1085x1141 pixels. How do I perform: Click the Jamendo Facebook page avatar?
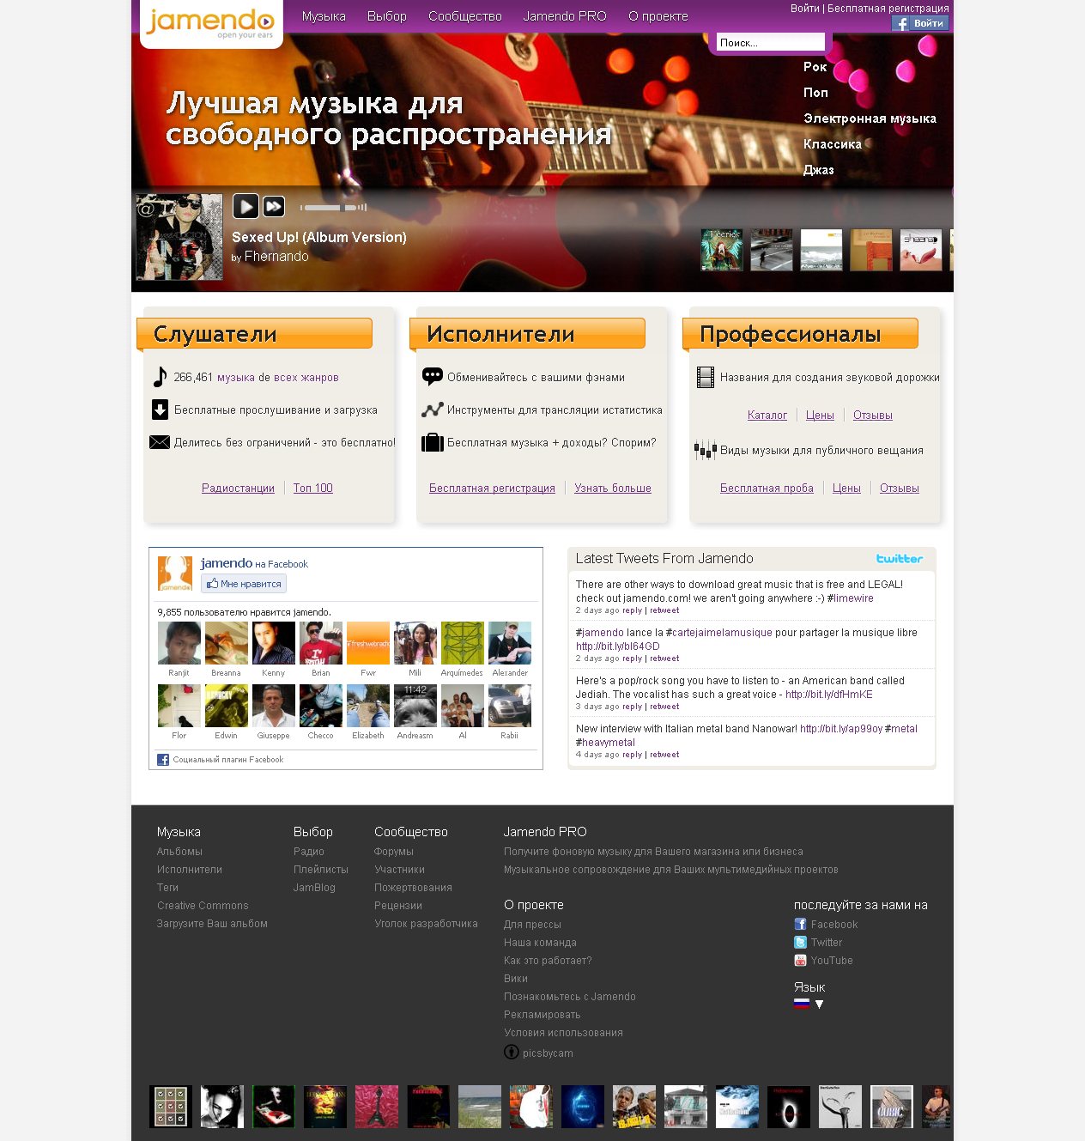pyautogui.click(x=175, y=574)
